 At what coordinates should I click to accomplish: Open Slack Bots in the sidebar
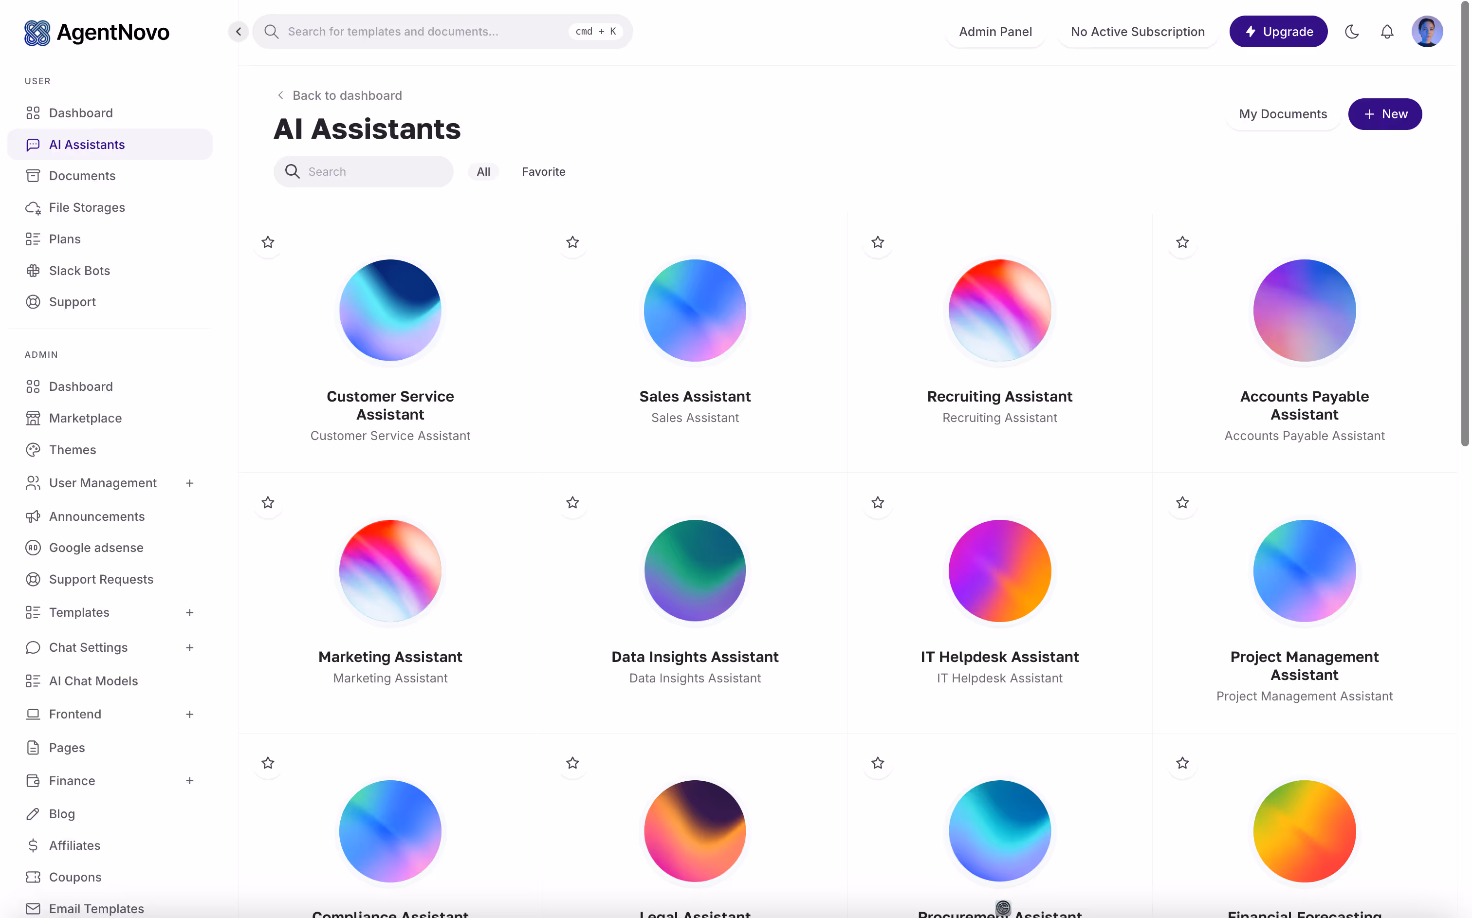coord(110,271)
